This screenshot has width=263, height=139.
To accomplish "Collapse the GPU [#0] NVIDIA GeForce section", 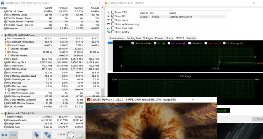I will 2,35.
